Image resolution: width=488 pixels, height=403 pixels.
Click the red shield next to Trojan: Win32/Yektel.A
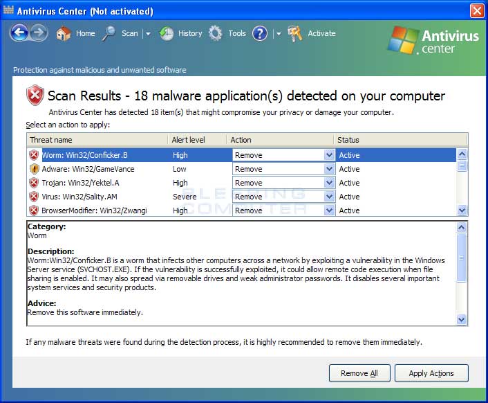click(34, 183)
